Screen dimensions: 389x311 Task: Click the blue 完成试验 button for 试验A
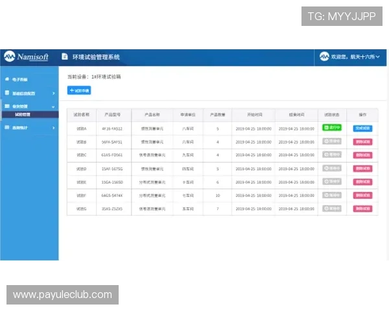click(362, 128)
